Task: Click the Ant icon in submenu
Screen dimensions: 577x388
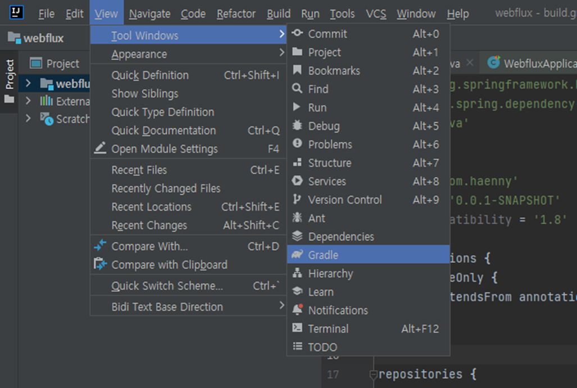Action: tap(297, 218)
